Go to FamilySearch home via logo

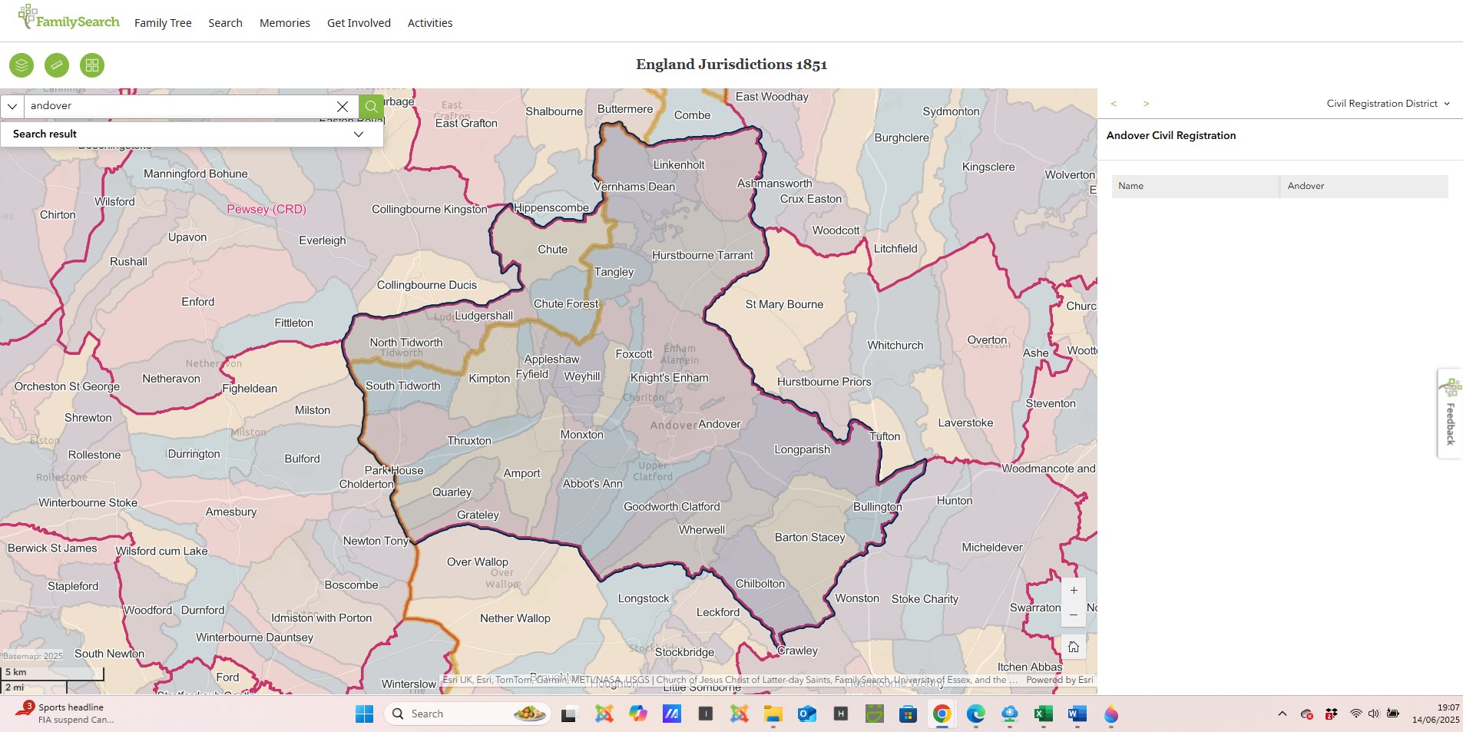[x=69, y=20]
